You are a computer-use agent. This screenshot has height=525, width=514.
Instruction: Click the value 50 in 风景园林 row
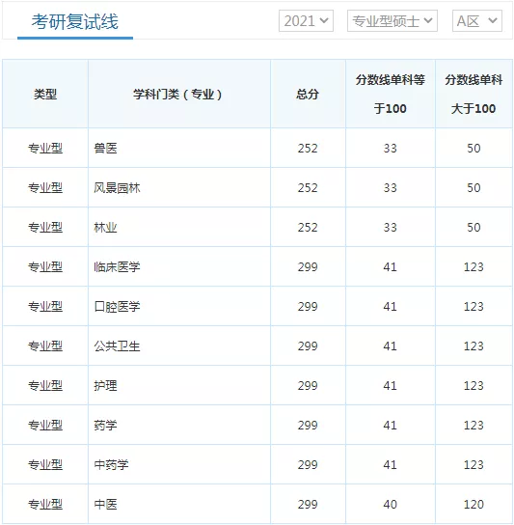tap(473, 187)
